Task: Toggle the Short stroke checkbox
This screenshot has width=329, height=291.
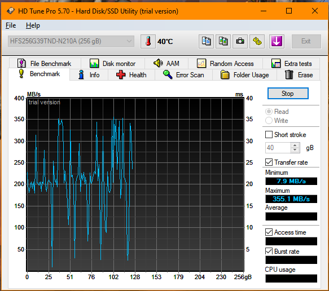Action: pos(269,135)
